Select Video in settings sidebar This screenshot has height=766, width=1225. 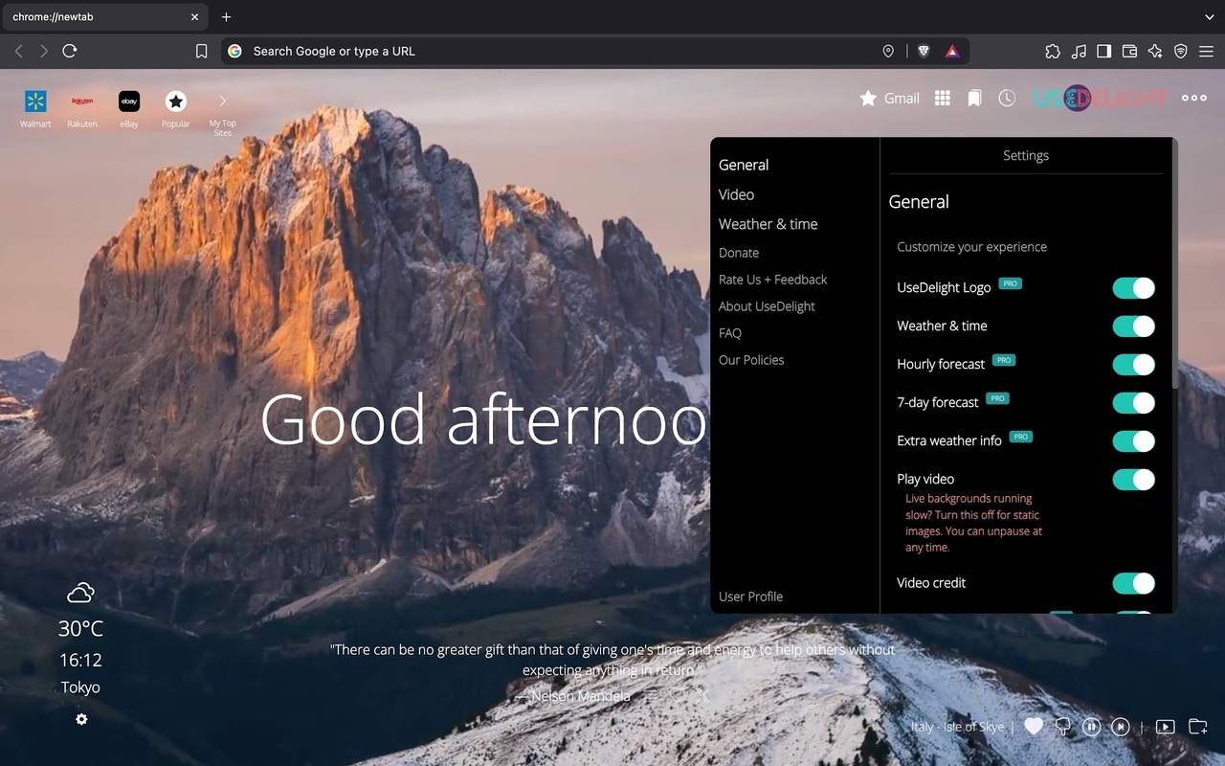click(x=736, y=194)
